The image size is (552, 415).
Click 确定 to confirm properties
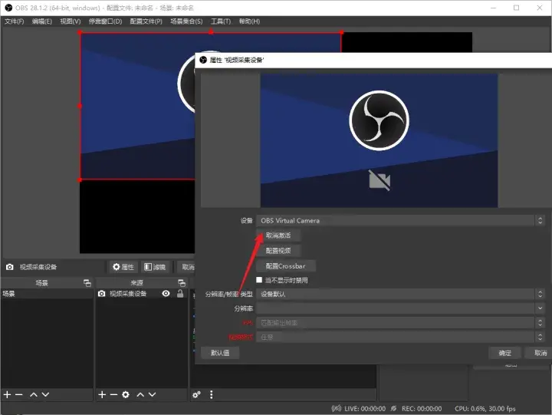click(x=504, y=353)
